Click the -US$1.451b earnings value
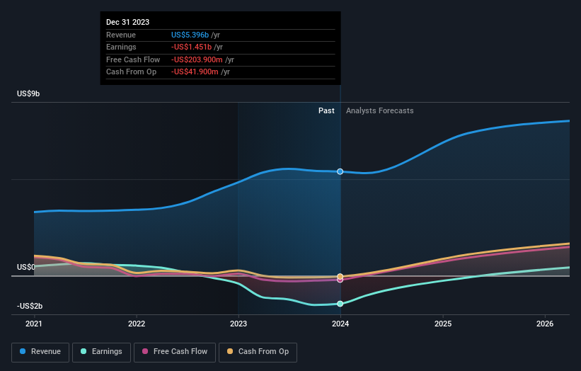The width and height of the screenshot is (581, 371). click(x=191, y=47)
